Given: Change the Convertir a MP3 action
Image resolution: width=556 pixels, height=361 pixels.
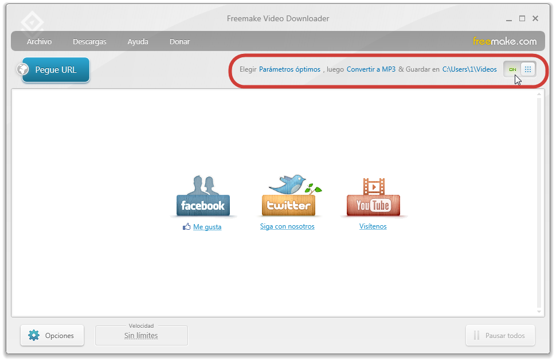Looking at the screenshot, I should 371,69.
